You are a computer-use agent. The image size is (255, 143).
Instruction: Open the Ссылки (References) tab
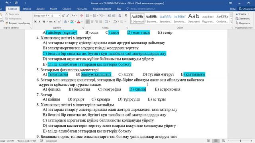(x=67, y=9)
